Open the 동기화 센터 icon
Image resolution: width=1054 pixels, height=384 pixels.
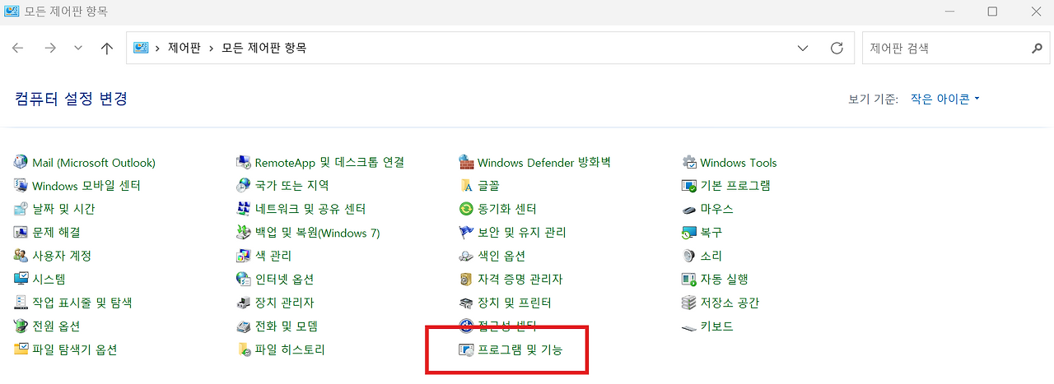click(x=466, y=209)
